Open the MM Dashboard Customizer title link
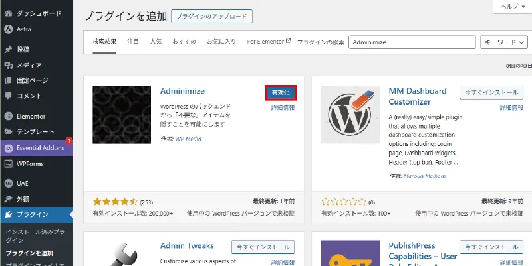The width and height of the screenshot is (532, 266). tap(418, 96)
